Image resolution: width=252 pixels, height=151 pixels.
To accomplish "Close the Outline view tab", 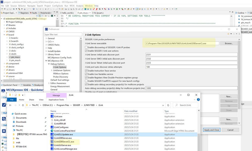I will pyautogui.click(x=246, y=13).
